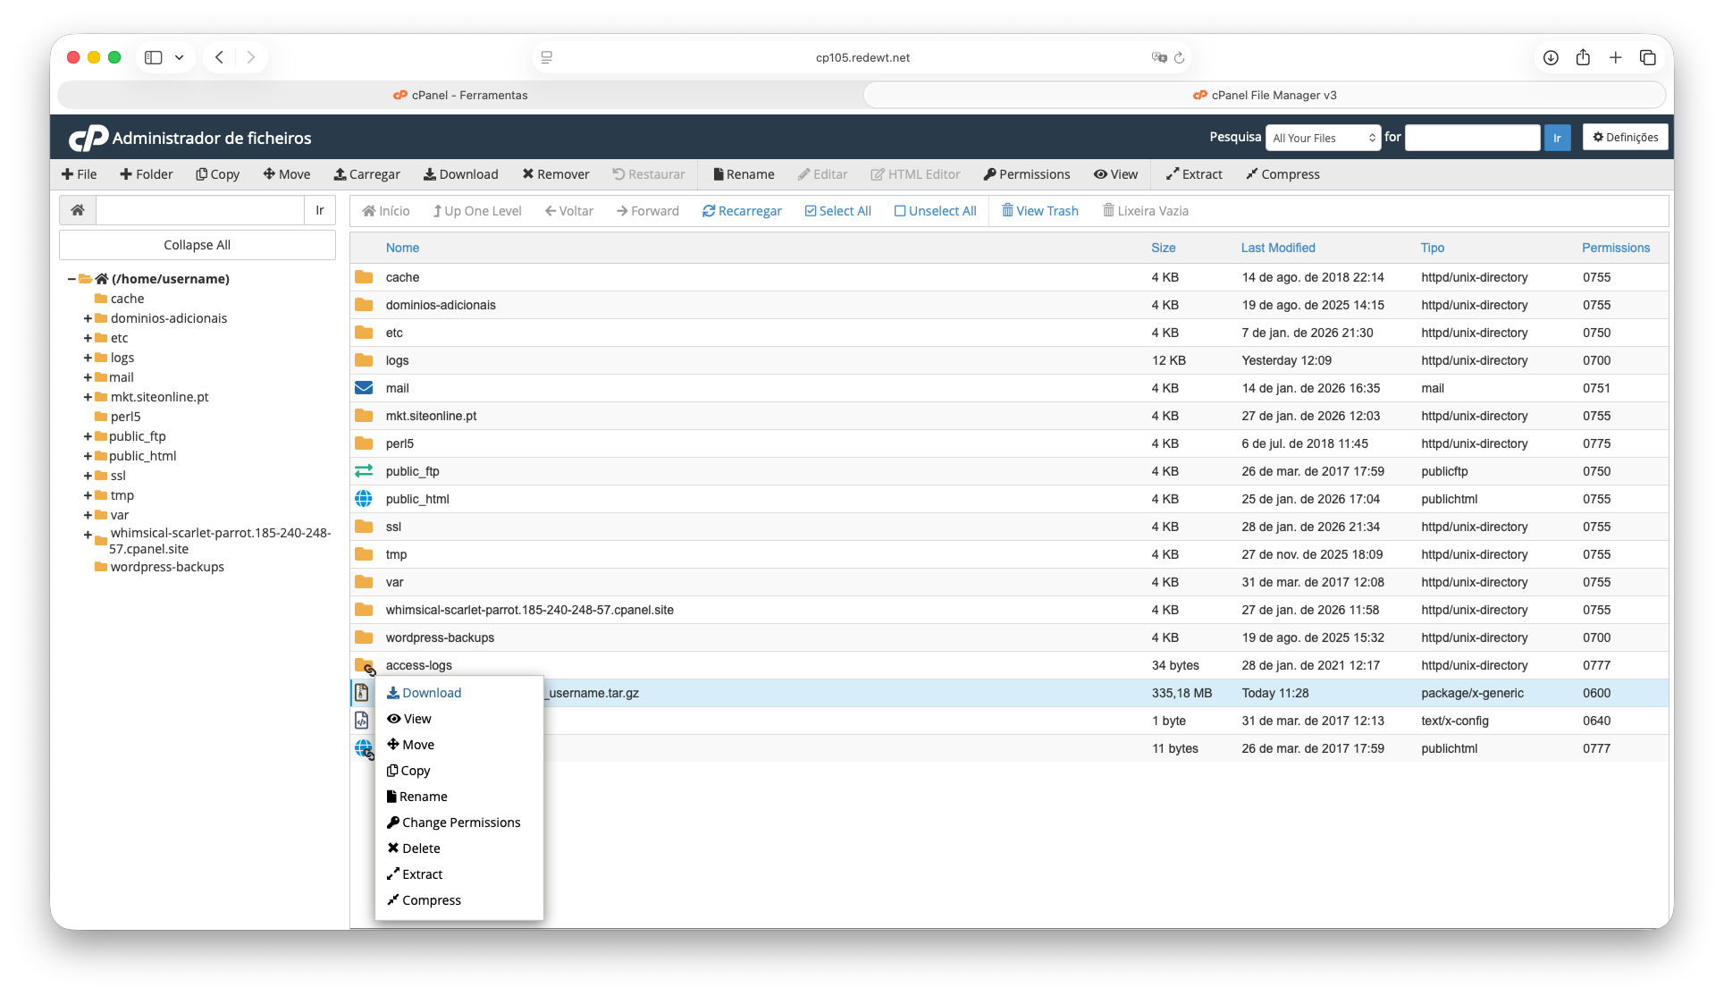Click the Compress toolbar button
Screen dimensions: 1724x996
click(x=1282, y=174)
